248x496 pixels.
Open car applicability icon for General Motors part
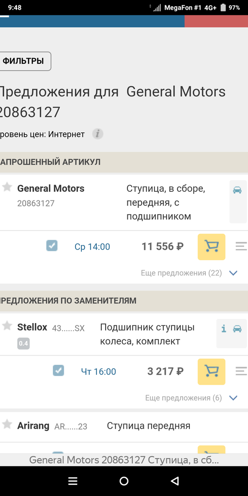point(237,190)
